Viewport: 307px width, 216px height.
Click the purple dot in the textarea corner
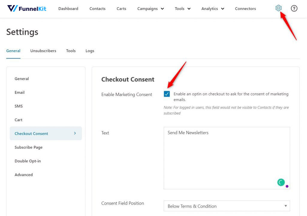coord(287,186)
